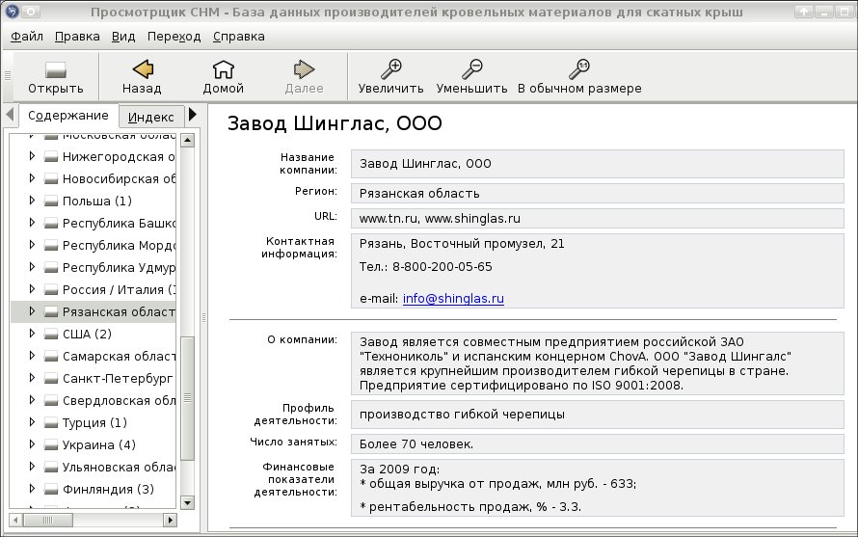Expand the Республика Башкортостан node
Screen dimensions: 858x537
pyautogui.click(x=32, y=223)
